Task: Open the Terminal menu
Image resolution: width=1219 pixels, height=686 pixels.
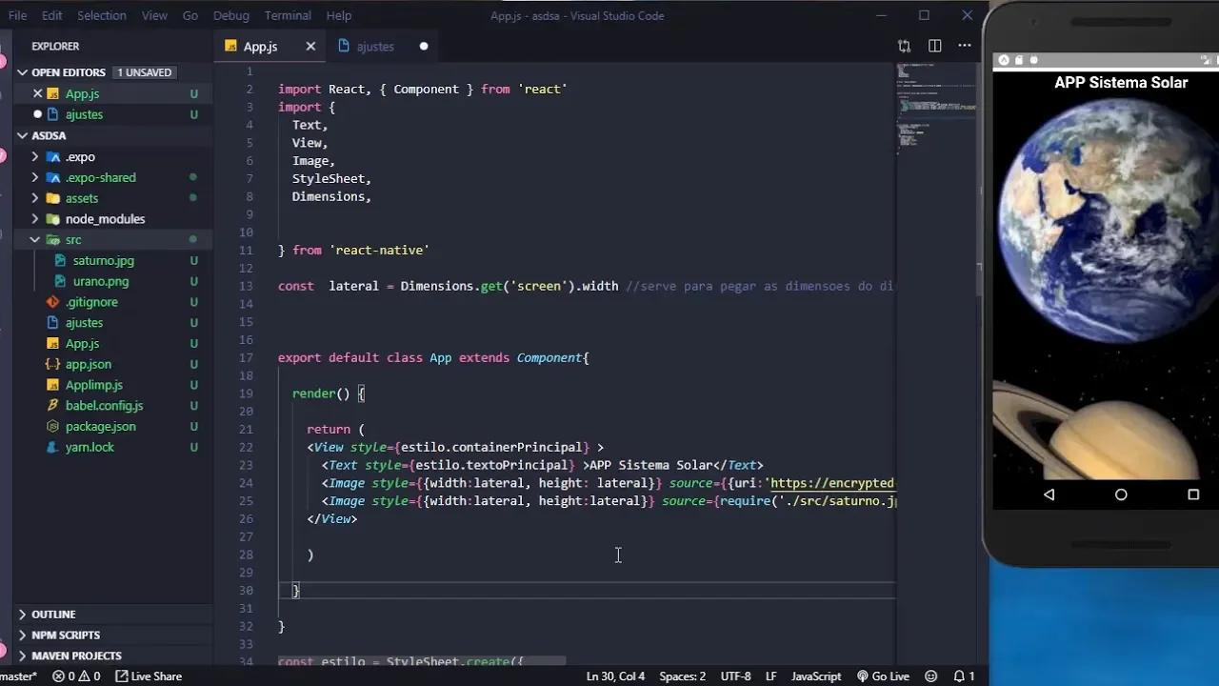Action: tap(287, 15)
